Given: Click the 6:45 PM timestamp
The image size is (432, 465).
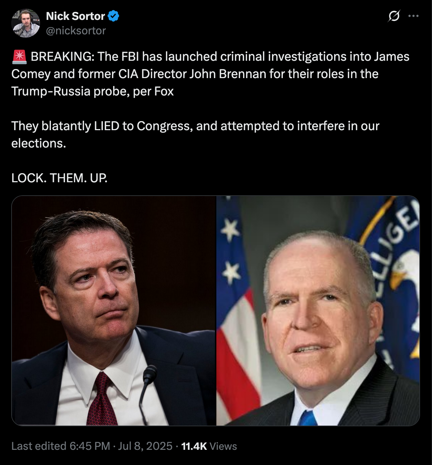Looking at the screenshot, I should coord(90,446).
